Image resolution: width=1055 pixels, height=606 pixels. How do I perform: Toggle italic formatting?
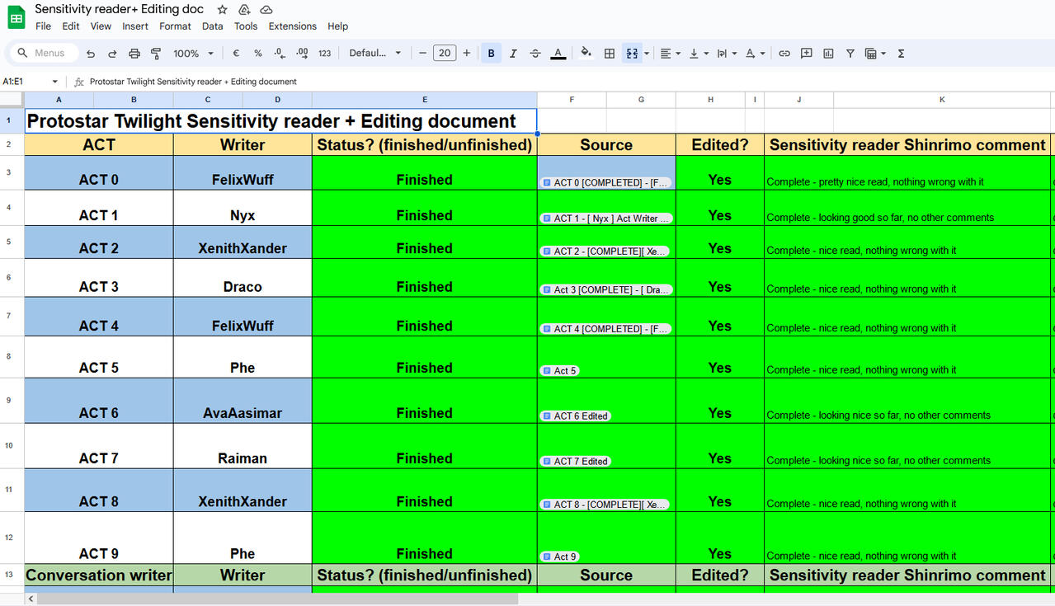pyautogui.click(x=513, y=53)
